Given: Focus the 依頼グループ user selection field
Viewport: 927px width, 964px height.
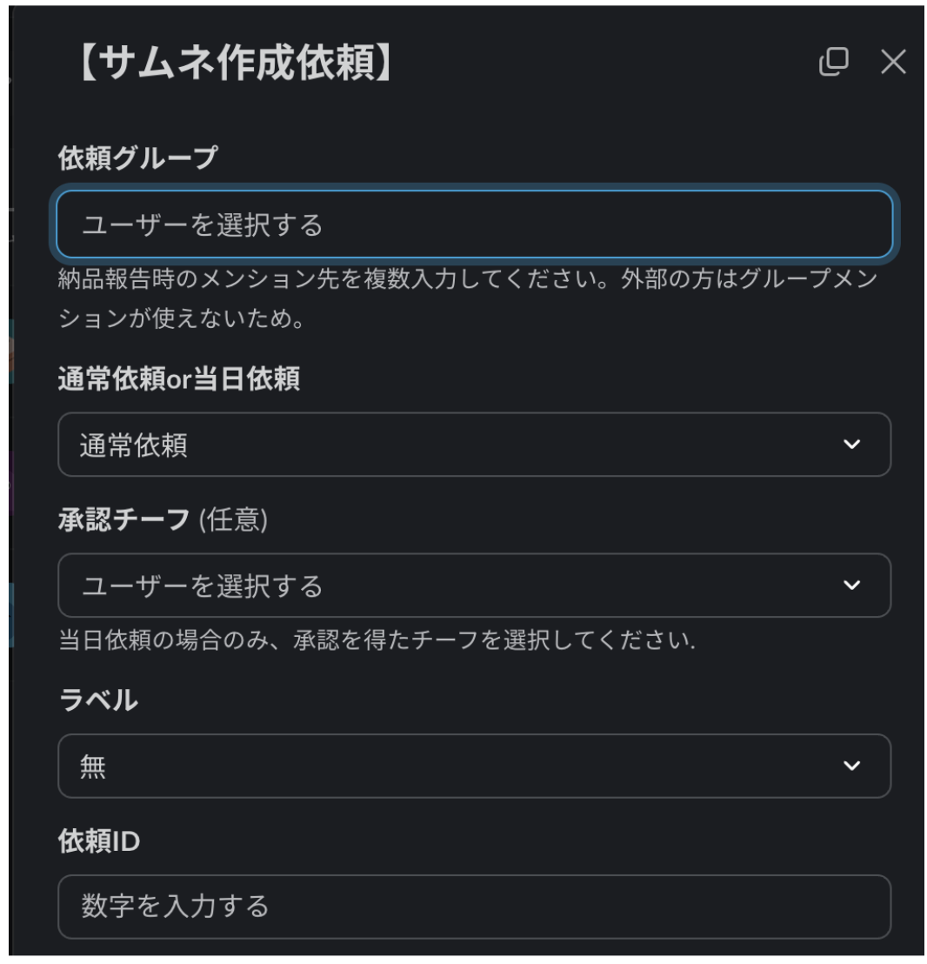Looking at the screenshot, I should (x=474, y=225).
